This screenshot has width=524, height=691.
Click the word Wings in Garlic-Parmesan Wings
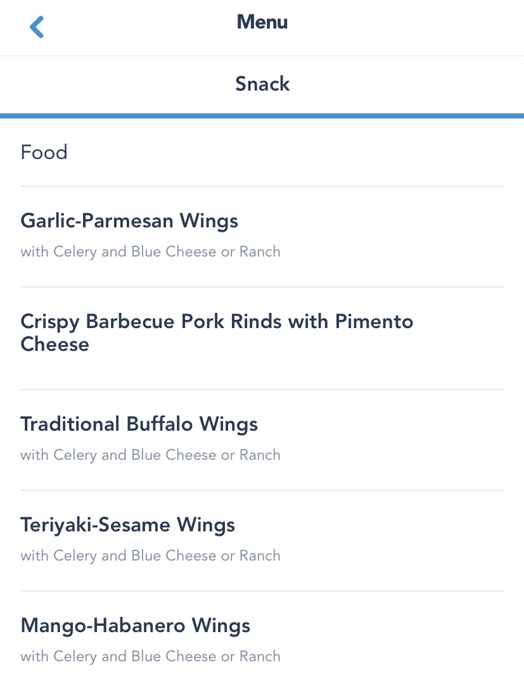(209, 221)
